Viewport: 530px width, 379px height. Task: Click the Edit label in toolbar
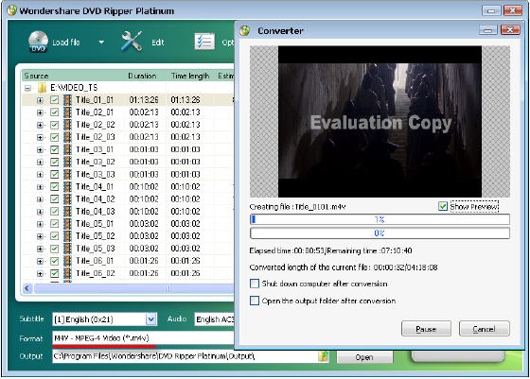click(x=157, y=43)
